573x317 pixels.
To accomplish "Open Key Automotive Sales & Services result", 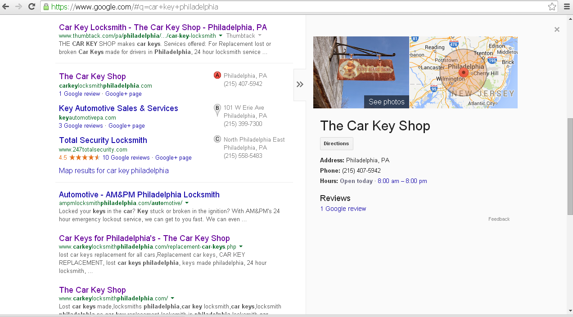I will coord(118,108).
